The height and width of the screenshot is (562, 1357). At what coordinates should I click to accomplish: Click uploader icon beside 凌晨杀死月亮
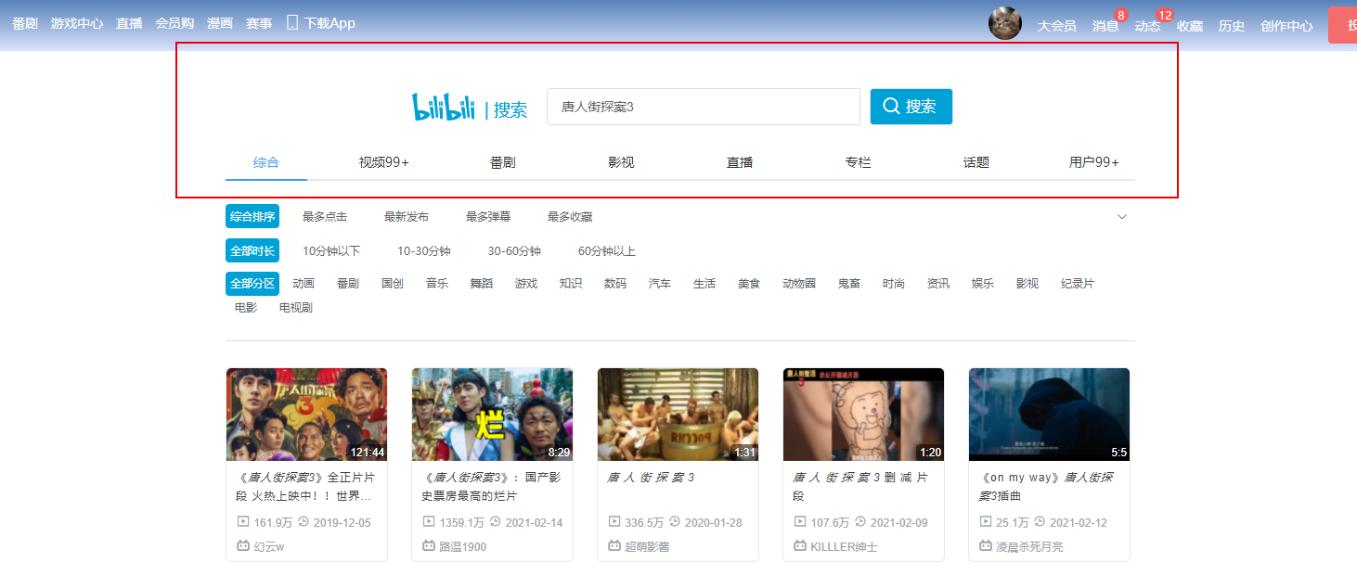coord(986,546)
